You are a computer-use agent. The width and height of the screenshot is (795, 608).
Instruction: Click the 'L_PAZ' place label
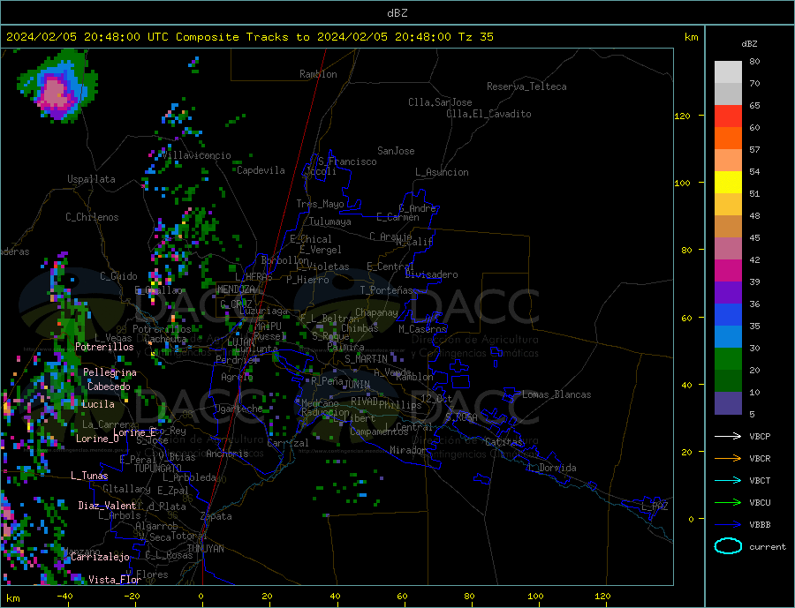tap(655, 507)
